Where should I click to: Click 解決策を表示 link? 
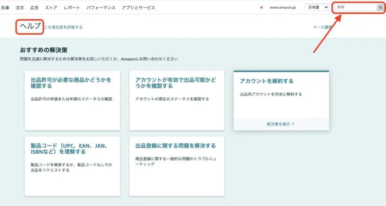point(278,124)
